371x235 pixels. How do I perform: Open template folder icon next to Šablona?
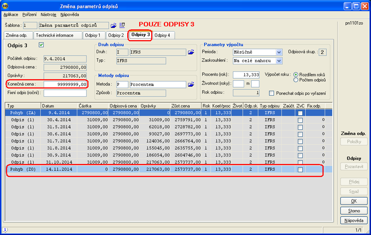click(113, 26)
